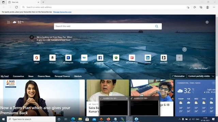The height and width of the screenshot is (122, 218).
Task: Open the Windows Start menu
Action: tap(3, 119)
